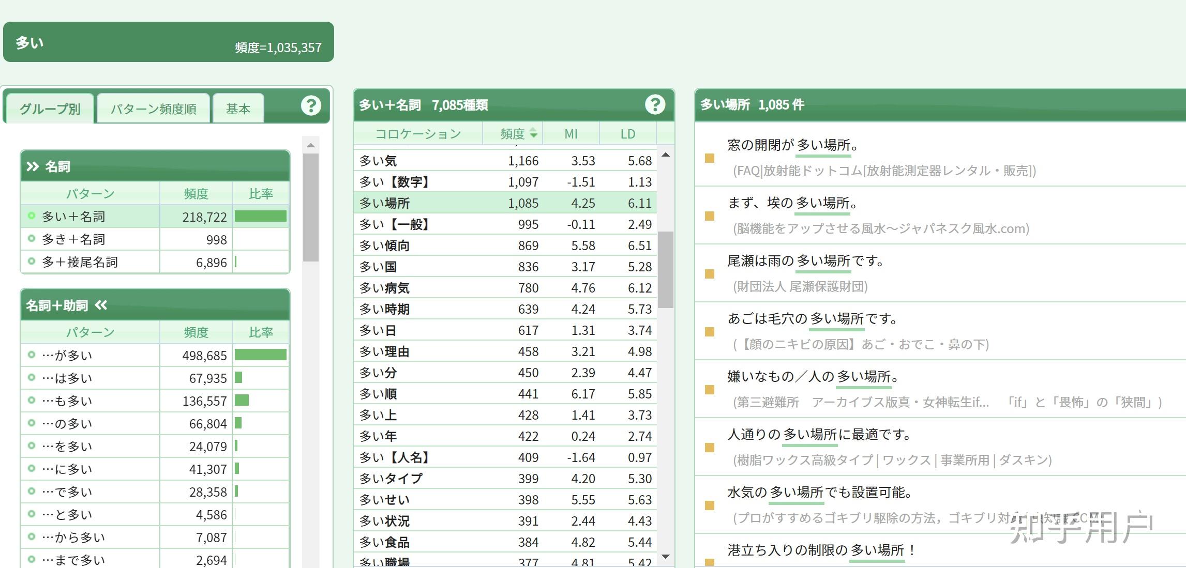The image size is (1186, 568).
Task: Click pattern panel scrollbar thumb
Action: click(x=311, y=207)
